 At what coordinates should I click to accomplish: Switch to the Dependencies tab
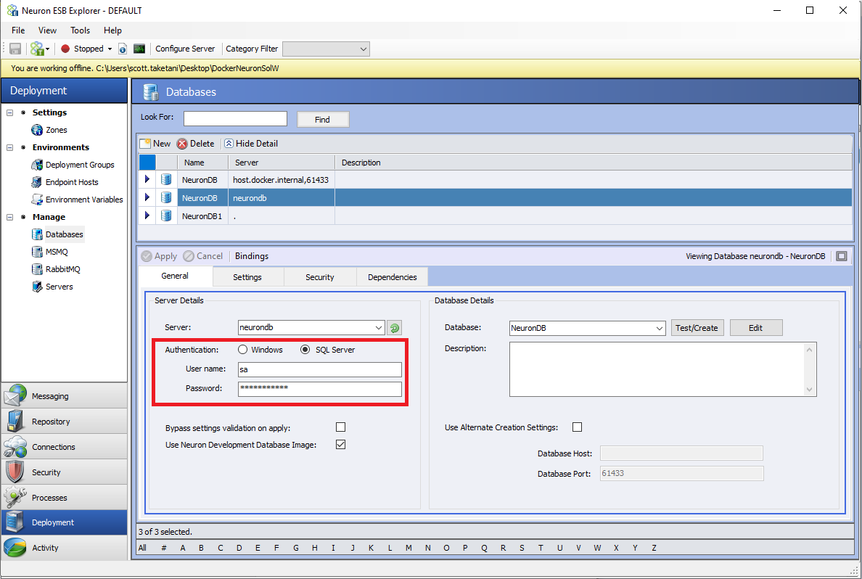393,277
